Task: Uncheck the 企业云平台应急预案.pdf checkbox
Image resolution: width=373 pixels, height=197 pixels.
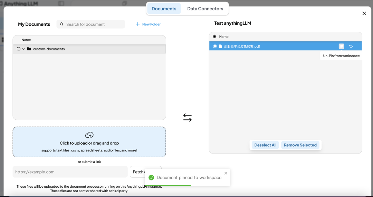Action: 215,46
